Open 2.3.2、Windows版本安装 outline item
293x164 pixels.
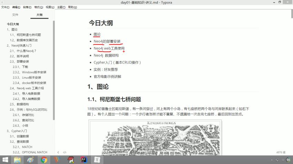click(30, 72)
